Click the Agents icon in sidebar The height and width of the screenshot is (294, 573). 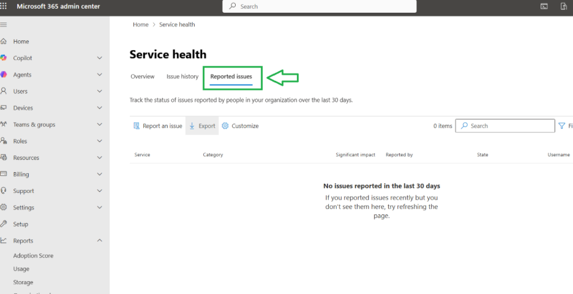[x=3, y=75]
